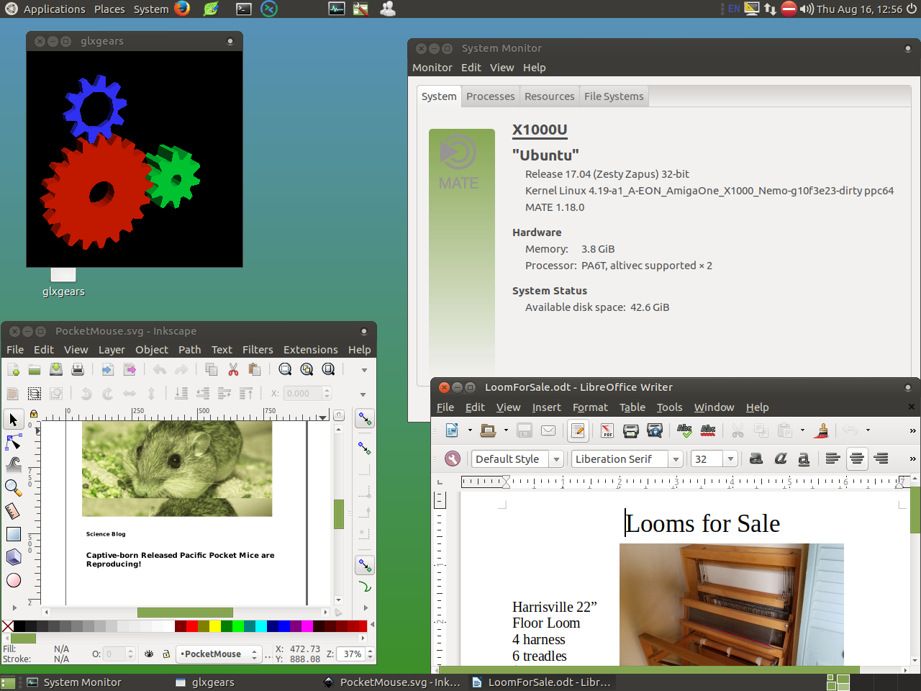Launch Firefox from the top panel
The height and width of the screenshot is (691, 921).
[182, 9]
